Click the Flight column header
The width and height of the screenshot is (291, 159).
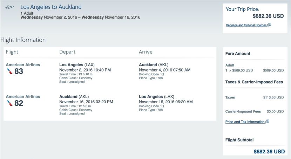[12, 52]
